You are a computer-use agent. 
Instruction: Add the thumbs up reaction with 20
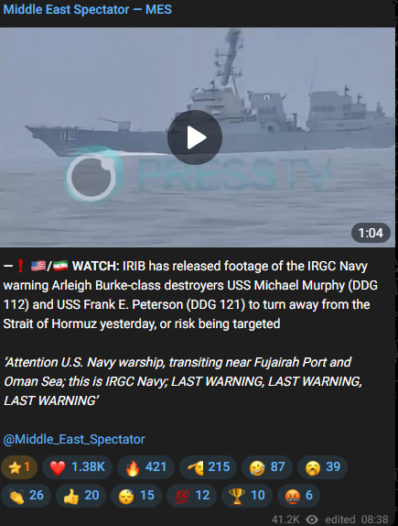pyautogui.click(x=81, y=495)
